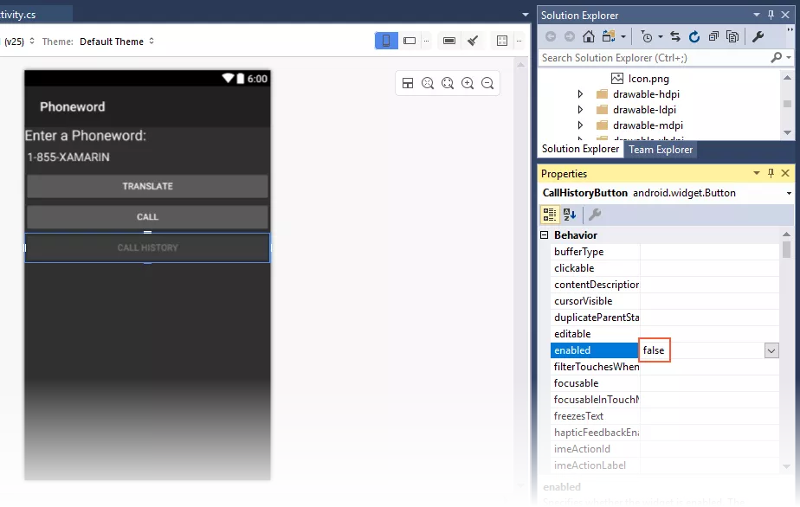This screenshot has height=507, width=800.
Task: Open the ellipsis menu after the grid icon
Action: 519,41
